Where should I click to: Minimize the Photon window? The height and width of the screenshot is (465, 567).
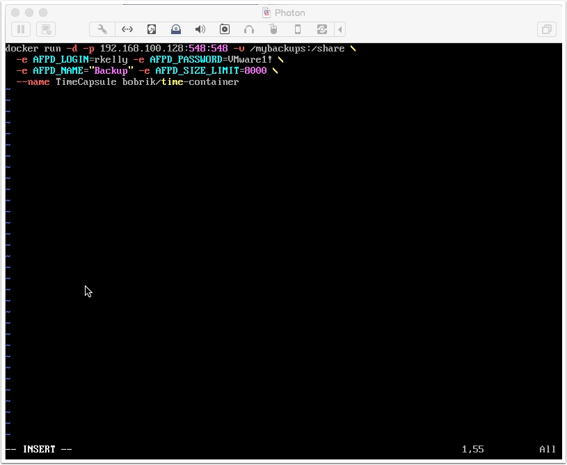29,13
